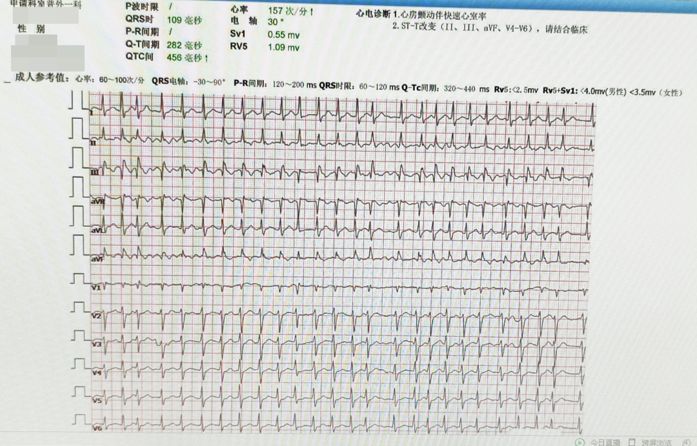Viewport: 697px width, 446px height.
Task: Click the QRS duration value 109 毫秒
Action: click(x=184, y=20)
